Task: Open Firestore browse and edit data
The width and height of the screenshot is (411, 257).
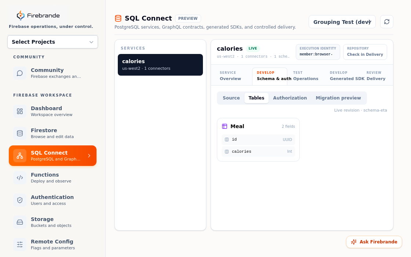Action: click(53, 133)
